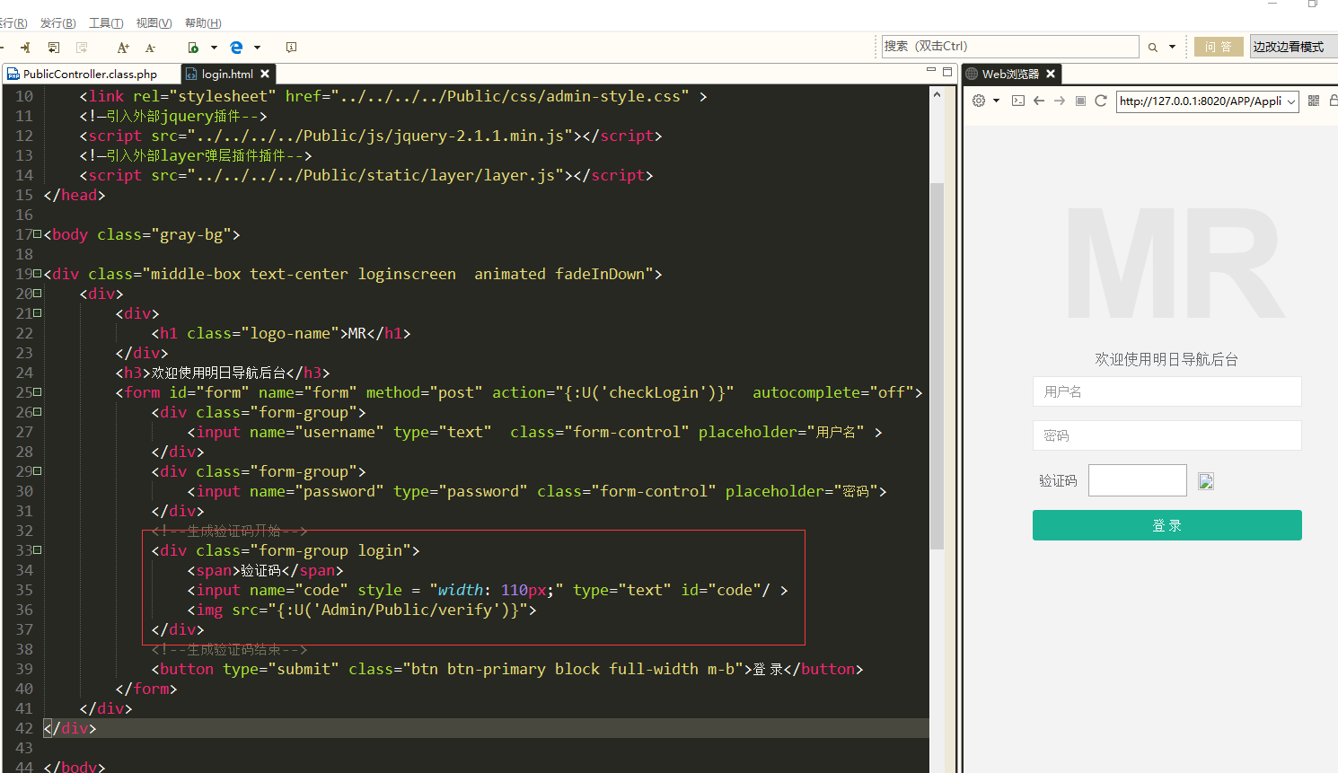Collapse the form-group fold at line 29
The width and height of the screenshot is (1338, 773).
pyautogui.click(x=37, y=471)
